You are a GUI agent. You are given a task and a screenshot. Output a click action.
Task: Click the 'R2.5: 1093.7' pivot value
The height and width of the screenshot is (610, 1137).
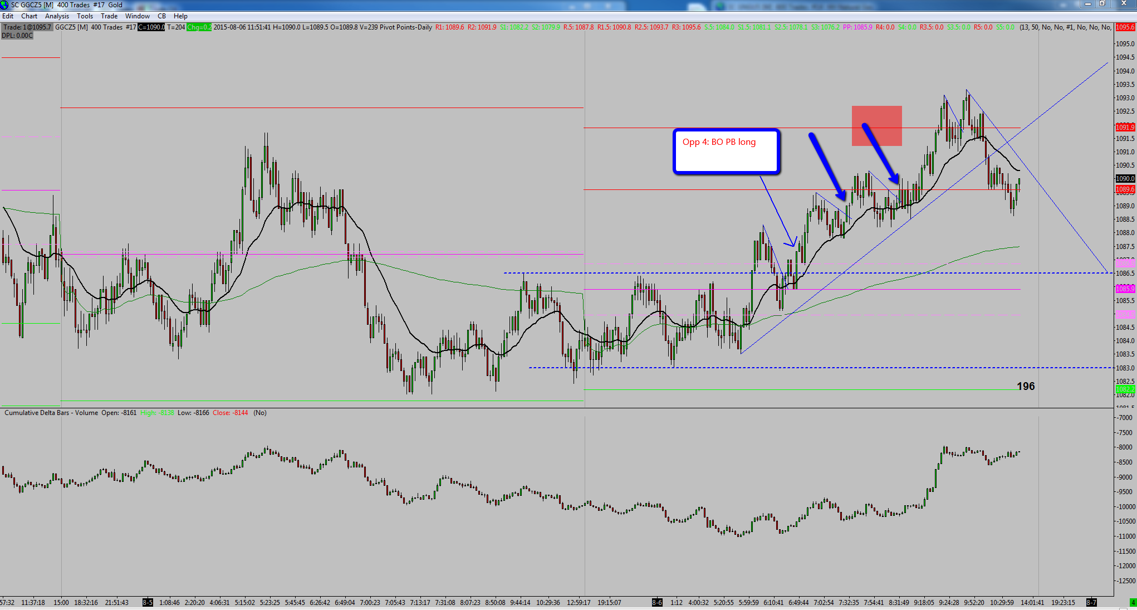coord(651,27)
